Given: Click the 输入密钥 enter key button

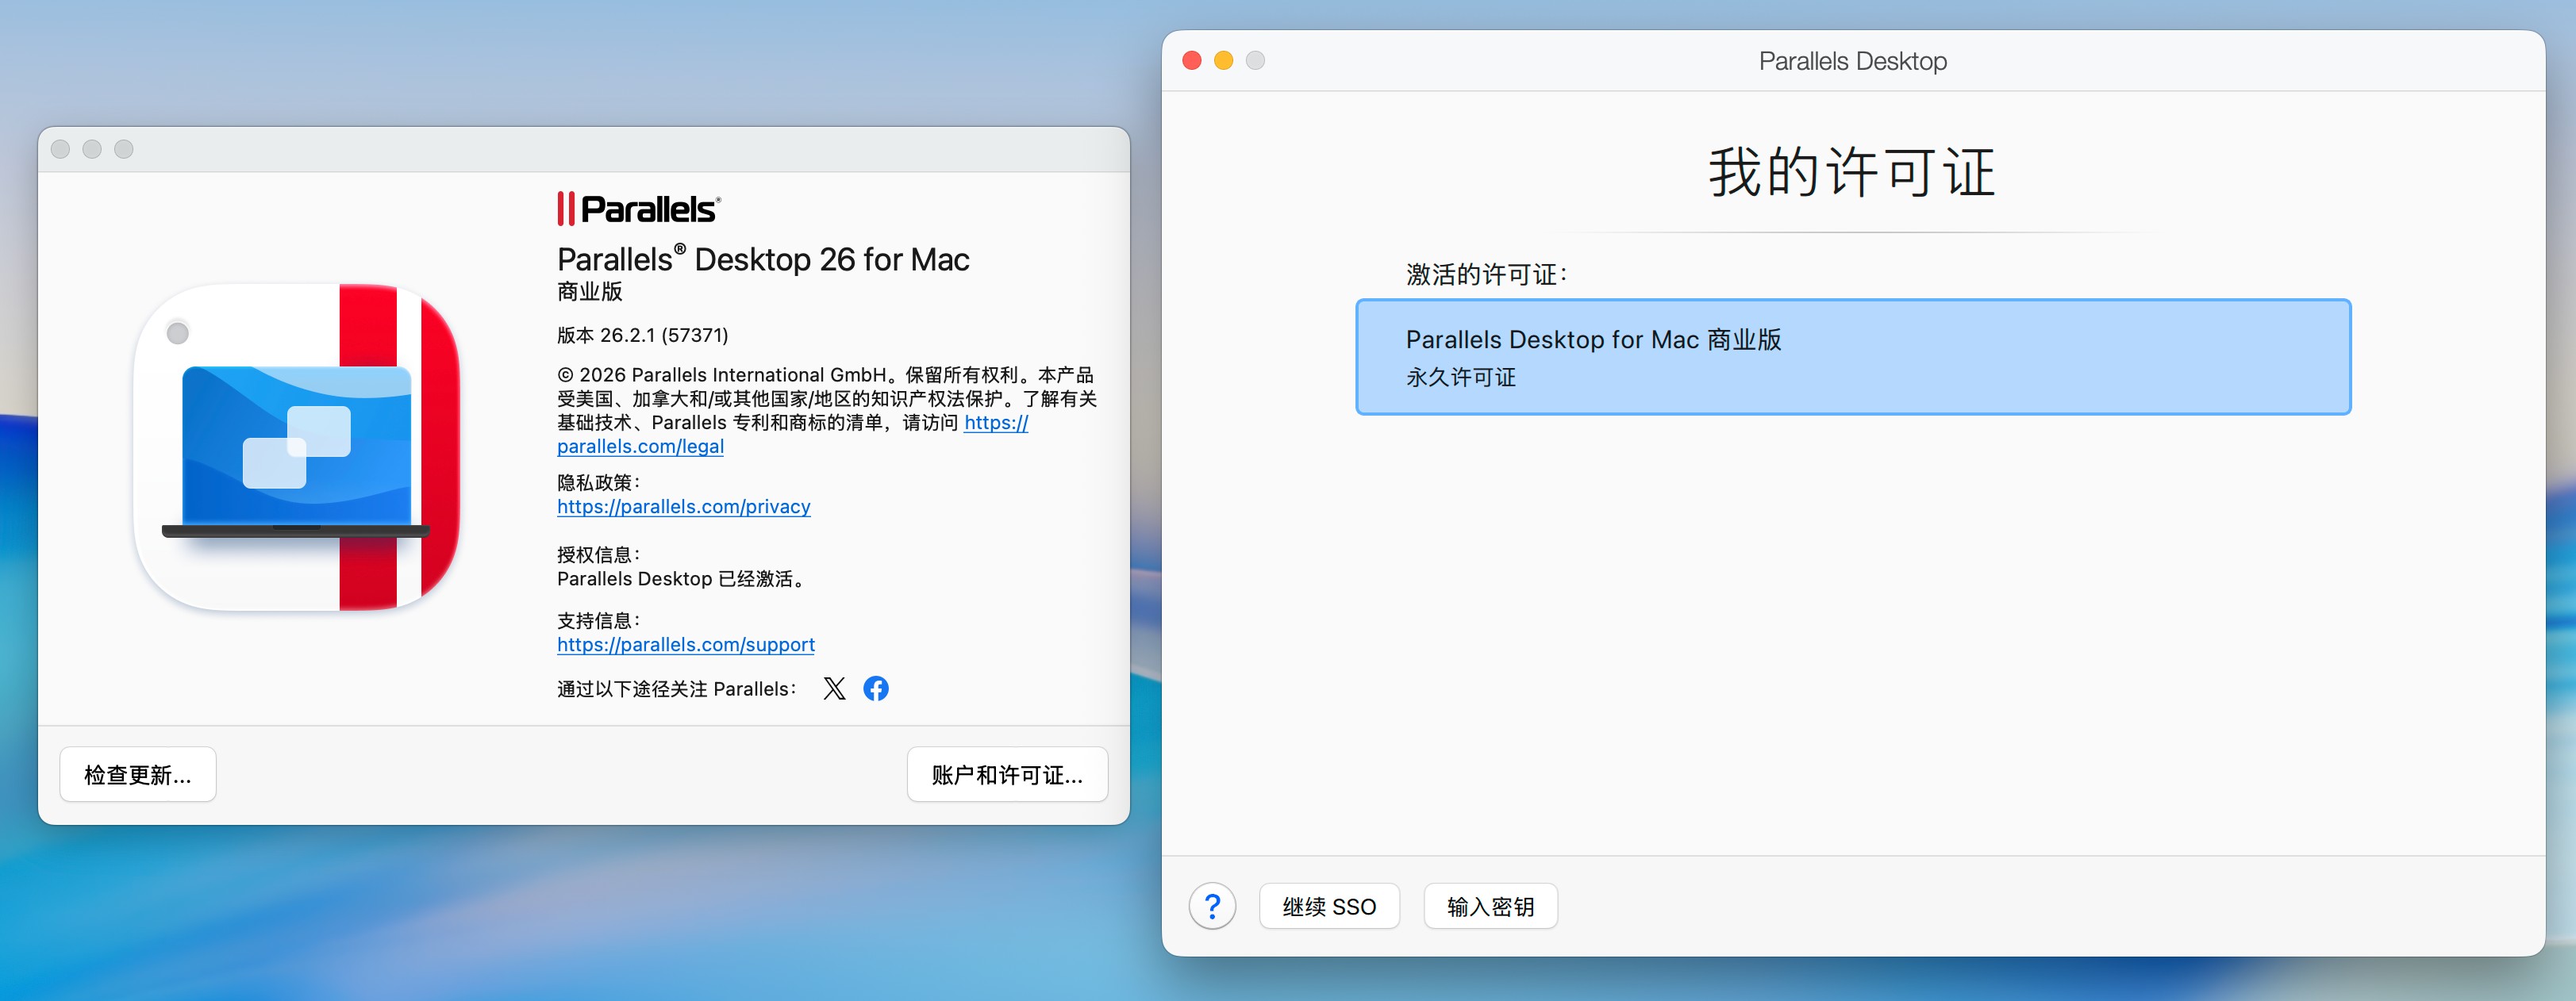Looking at the screenshot, I should click(1490, 906).
